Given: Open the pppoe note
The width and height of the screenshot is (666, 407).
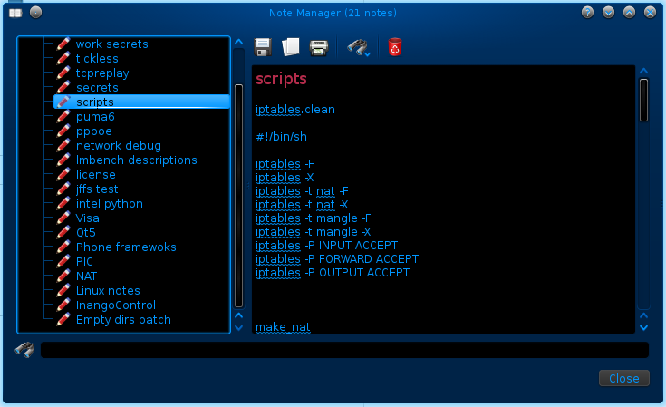Looking at the screenshot, I should [x=94, y=131].
